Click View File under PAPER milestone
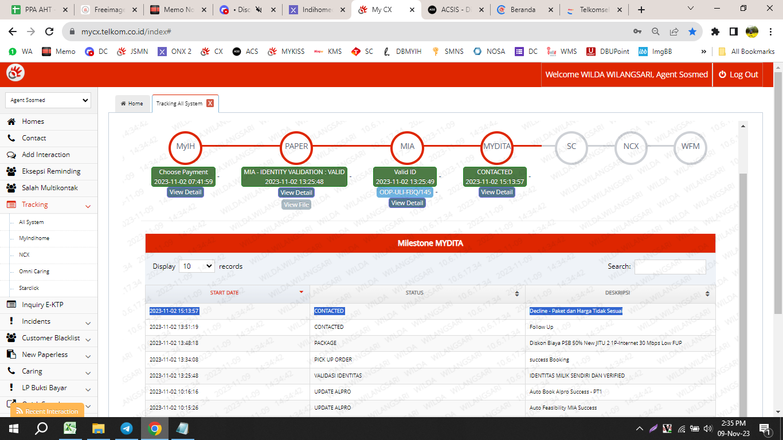The height and width of the screenshot is (440, 783). (x=296, y=205)
